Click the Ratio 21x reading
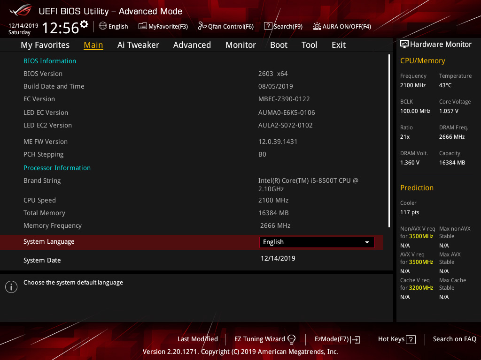Viewport: 481px width, 360px height. tap(405, 137)
